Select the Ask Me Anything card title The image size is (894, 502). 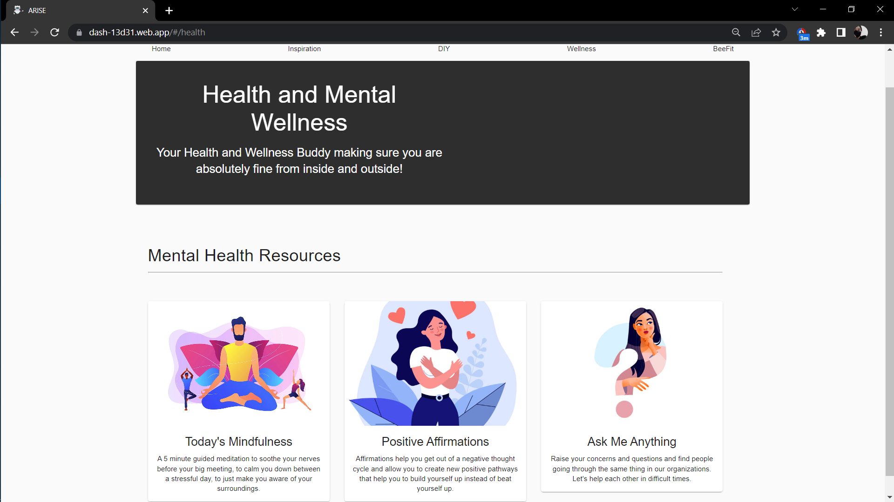pos(631,442)
